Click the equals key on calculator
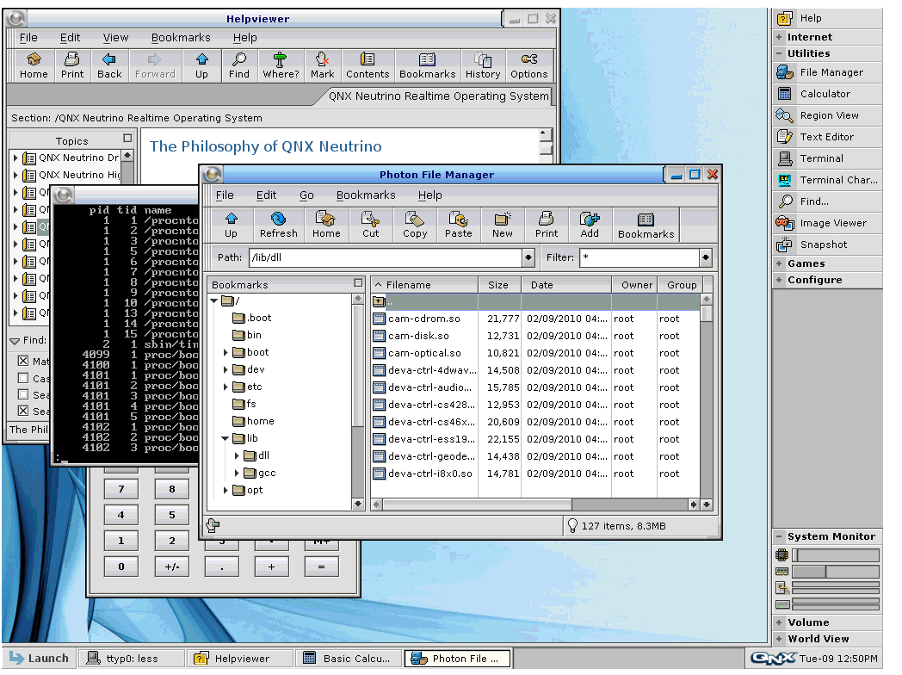 [x=321, y=567]
